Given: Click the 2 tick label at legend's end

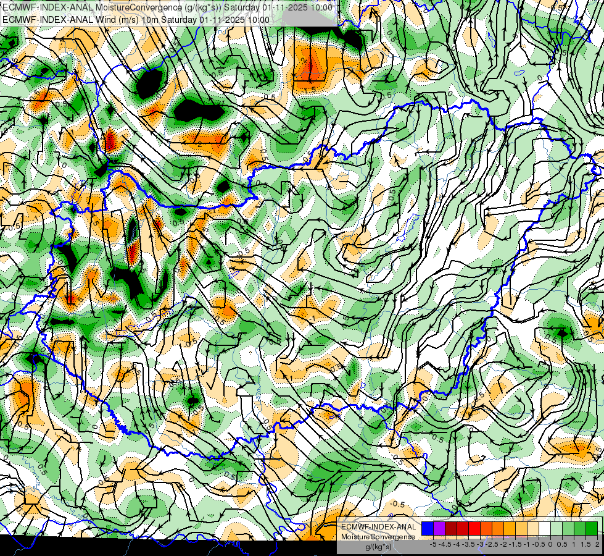Looking at the screenshot, I should [597, 544].
